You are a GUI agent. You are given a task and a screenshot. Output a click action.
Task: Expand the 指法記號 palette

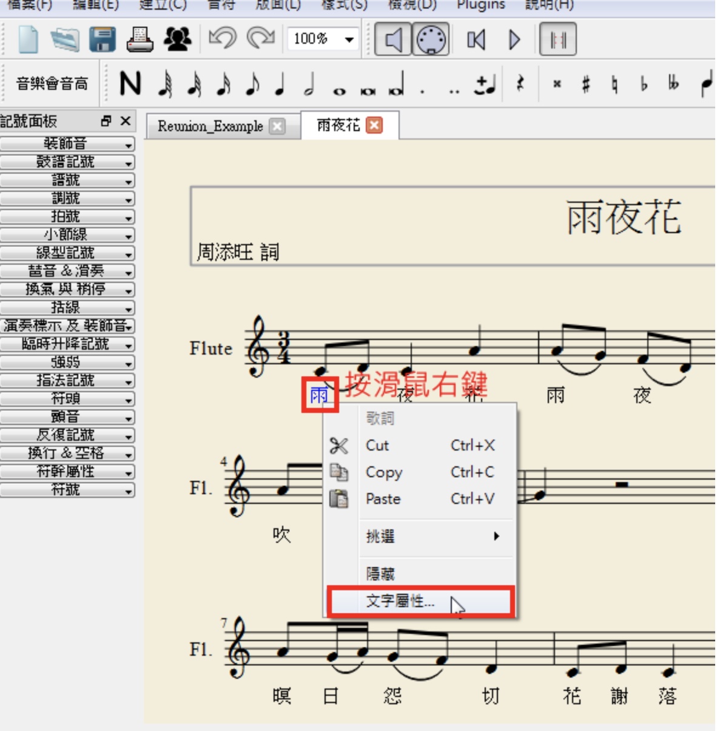point(67,381)
